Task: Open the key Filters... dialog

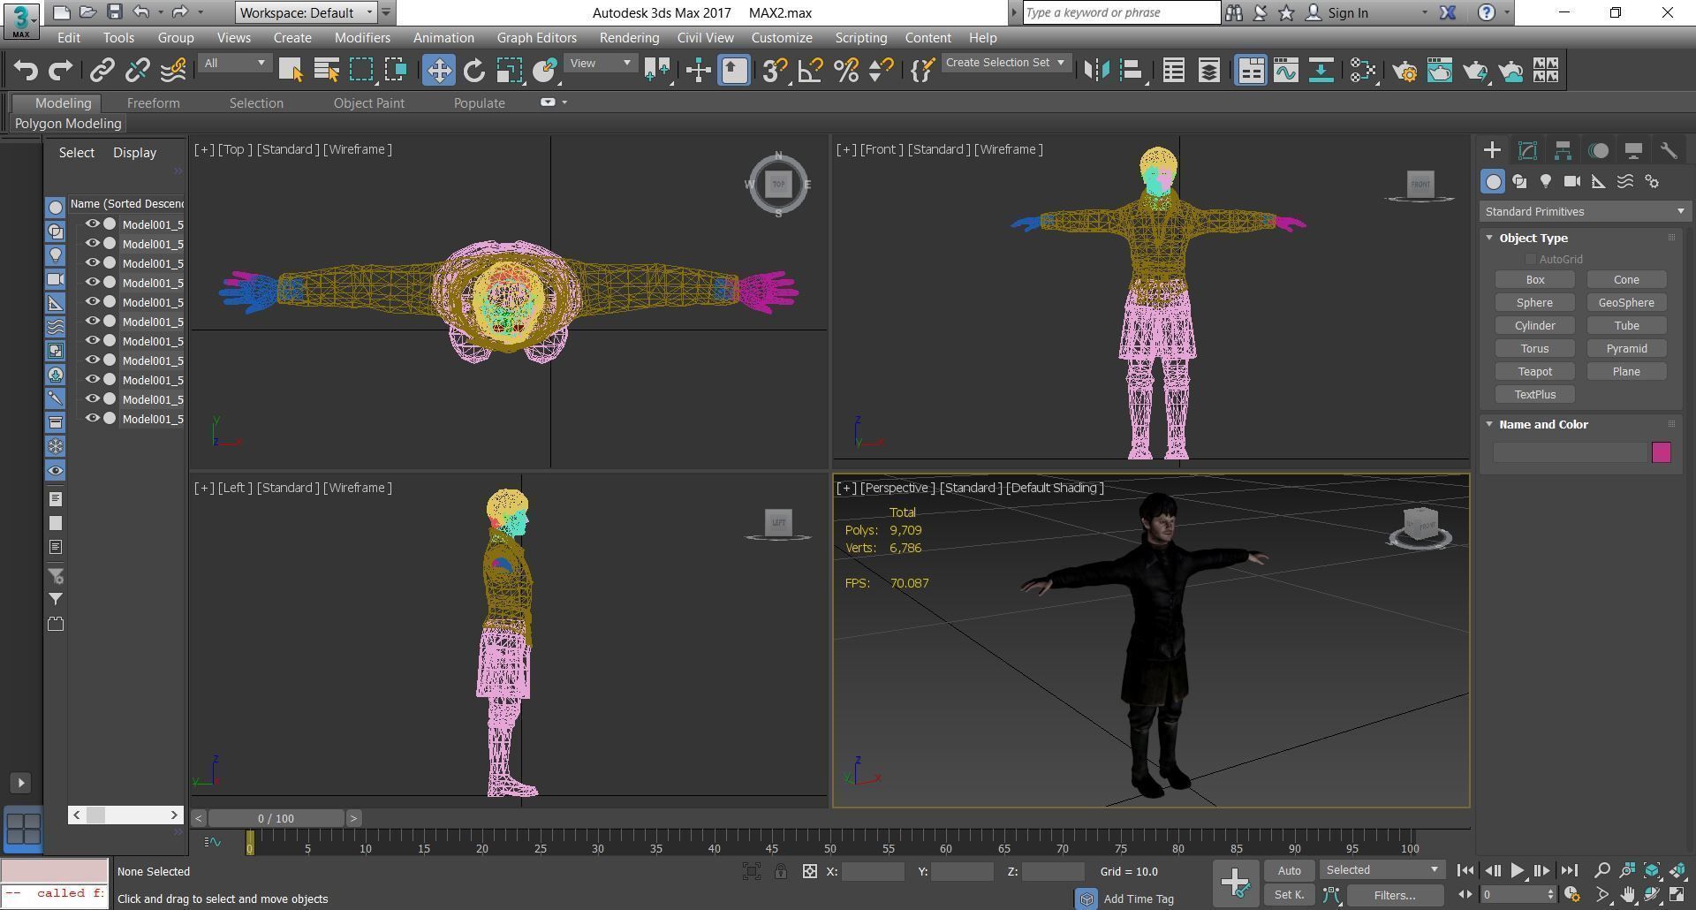Action: pyautogui.click(x=1395, y=895)
